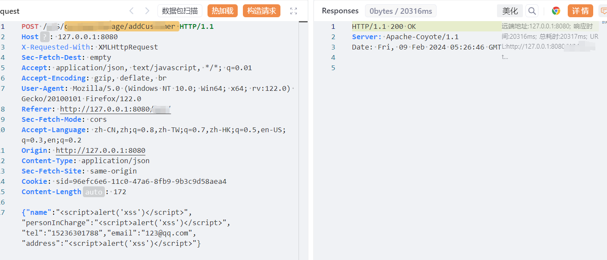Screen dimensions: 607x260
Task: Click the HTTP/1.1 200 OK status line
Action: [384, 26]
